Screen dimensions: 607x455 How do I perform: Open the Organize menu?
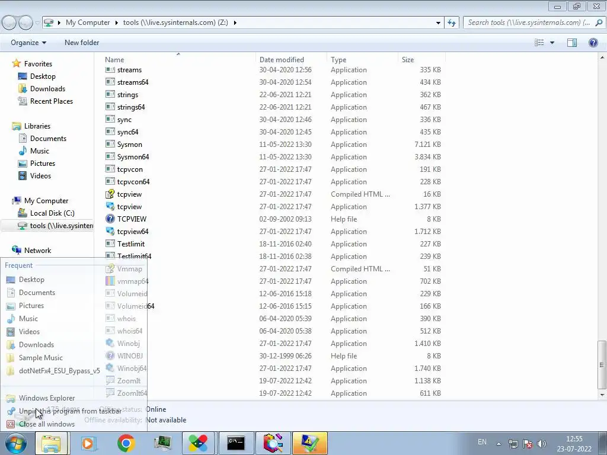[x=28, y=43]
